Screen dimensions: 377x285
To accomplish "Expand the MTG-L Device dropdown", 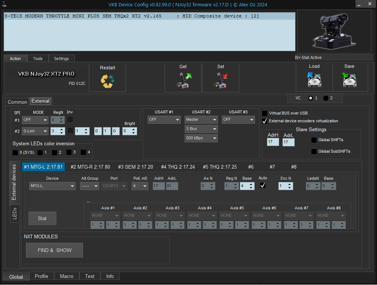I will (52, 186).
